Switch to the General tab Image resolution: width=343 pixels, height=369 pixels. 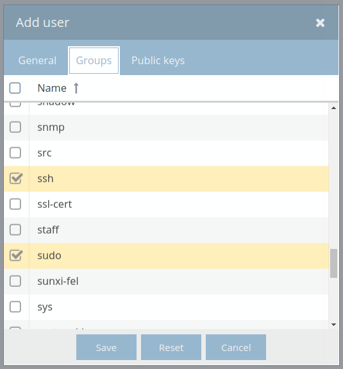pos(37,60)
